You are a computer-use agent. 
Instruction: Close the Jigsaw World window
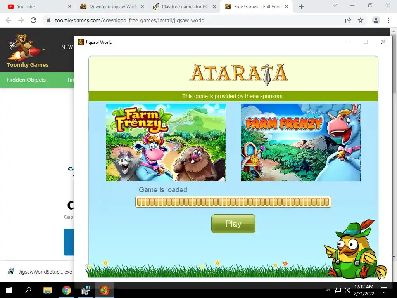coord(383,42)
